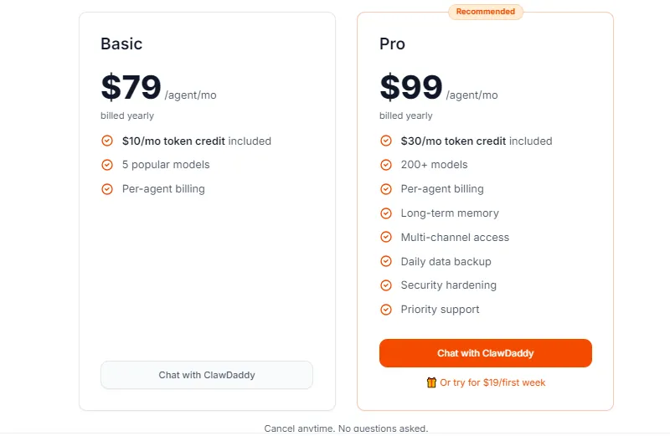Click the $99 Pro price

[x=410, y=87]
